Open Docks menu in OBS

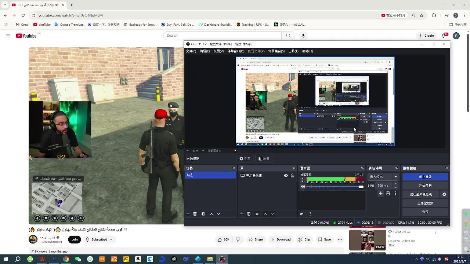coord(236,51)
